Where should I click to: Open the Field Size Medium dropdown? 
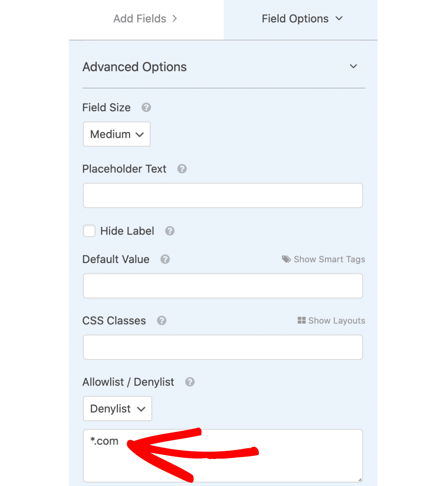tap(117, 134)
